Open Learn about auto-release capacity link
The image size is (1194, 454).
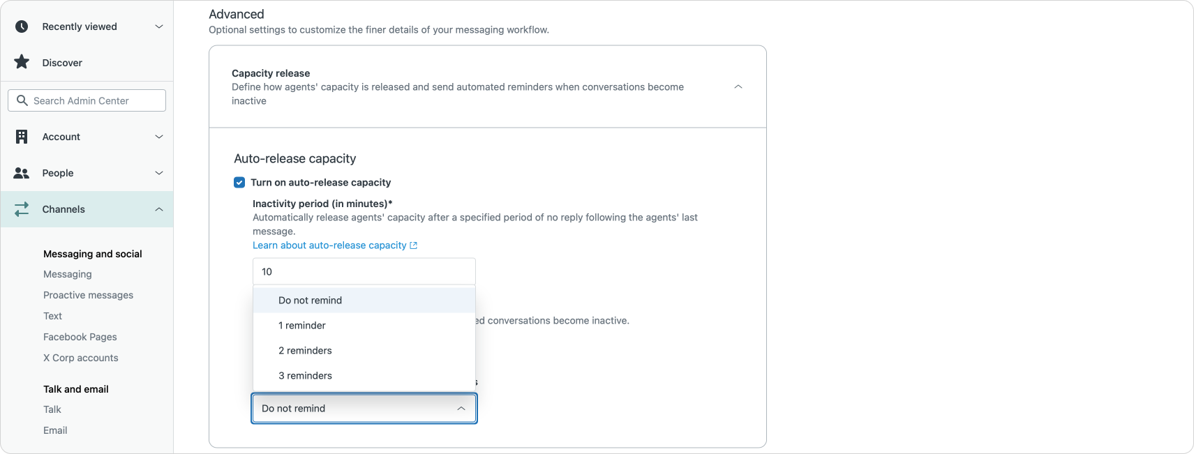coord(329,245)
